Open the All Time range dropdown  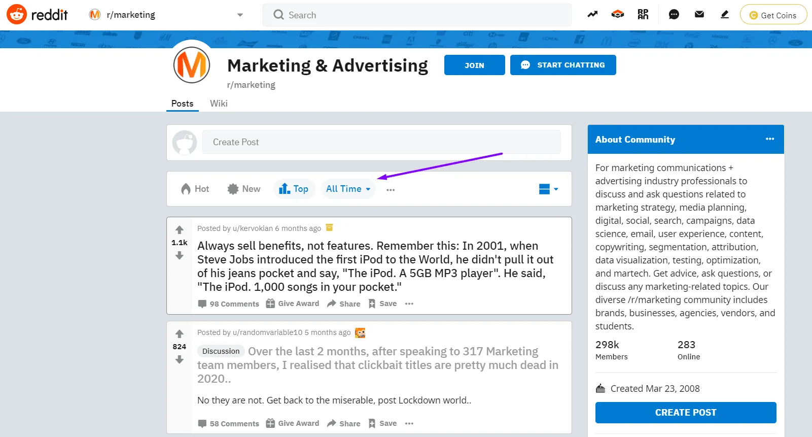pyautogui.click(x=348, y=189)
